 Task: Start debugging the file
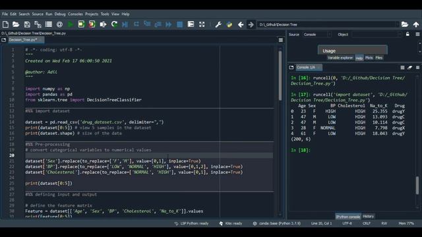(125, 24)
